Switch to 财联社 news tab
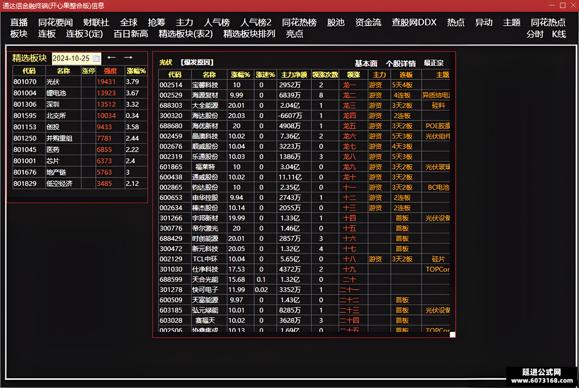579x388 pixels. tap(96, 22)
